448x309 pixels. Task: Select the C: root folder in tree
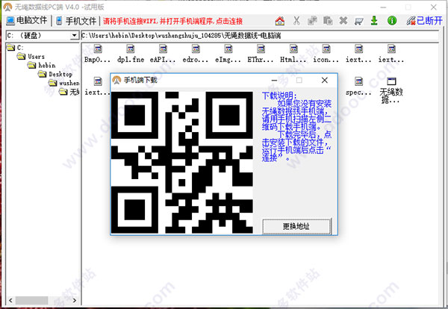(15, 47)
